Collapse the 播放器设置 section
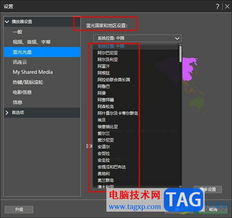Viewport: 232px width, 218px height. (x=7, y=22)
